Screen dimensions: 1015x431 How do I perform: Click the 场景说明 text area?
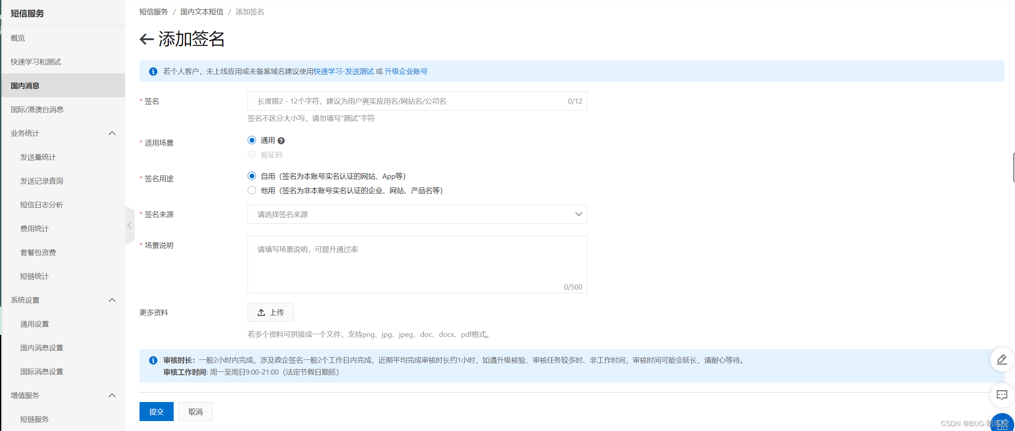pos(417,264)
